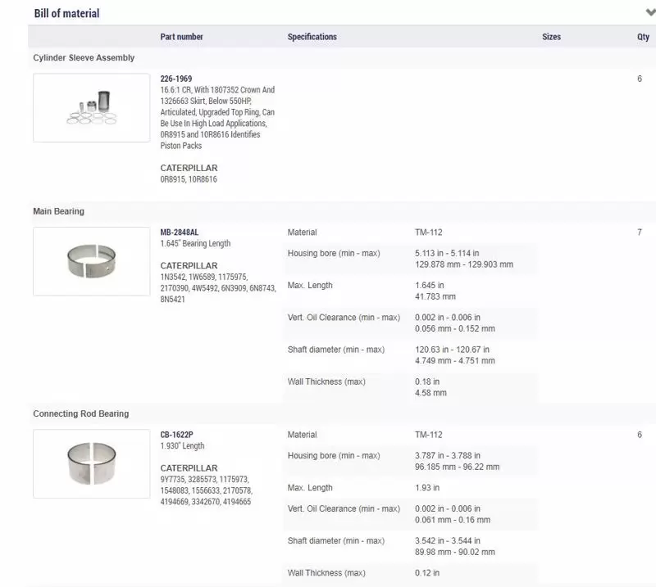Open part number 226-1969
Viewport: 656px width, 587px height.
[176, 79]
